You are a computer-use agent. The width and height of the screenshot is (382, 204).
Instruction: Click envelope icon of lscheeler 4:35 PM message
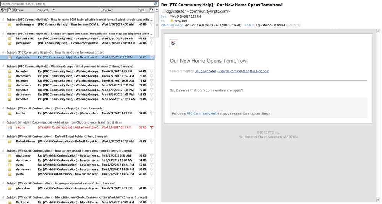coord(10,90)
